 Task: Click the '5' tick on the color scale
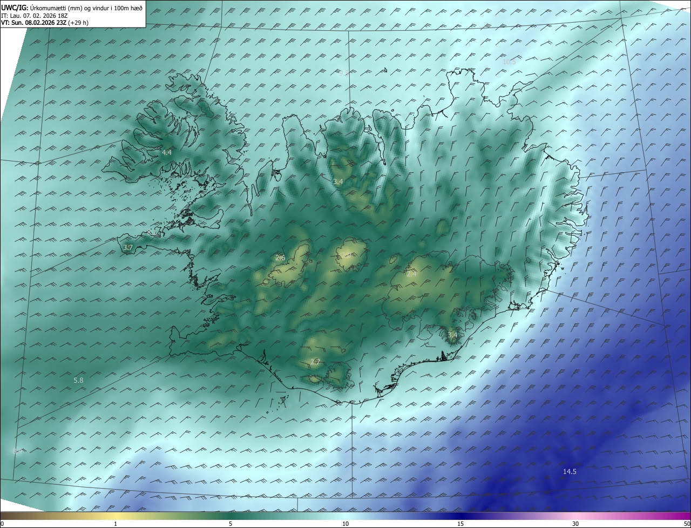point(231,524)
